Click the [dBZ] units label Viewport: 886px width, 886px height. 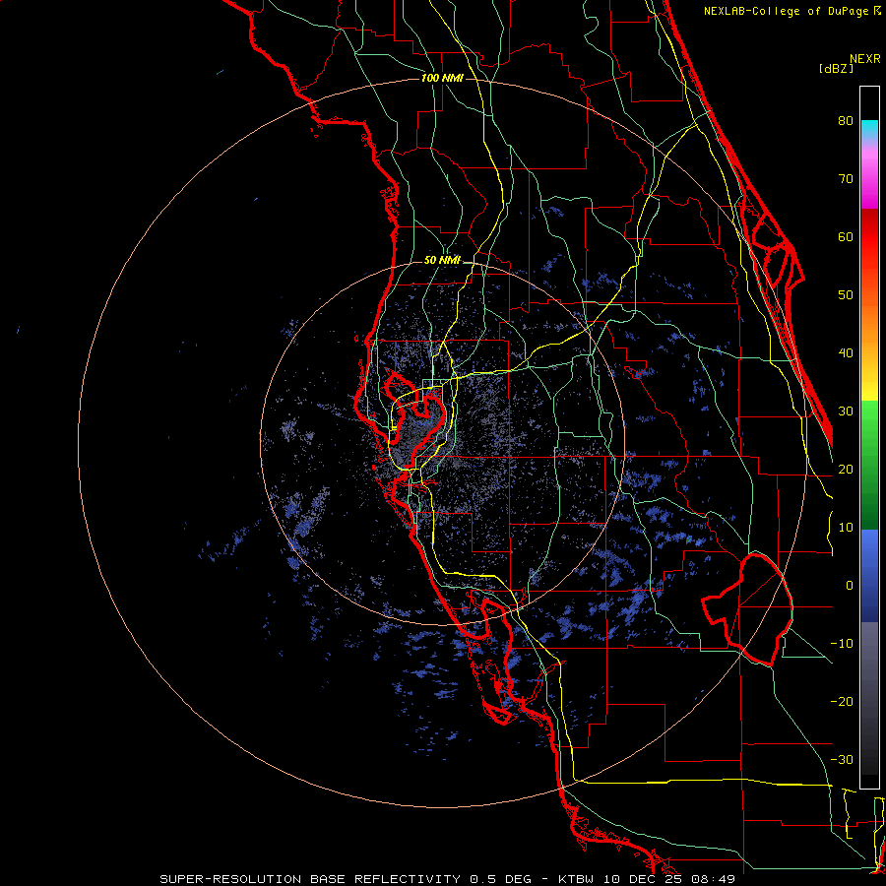pyautogui.click(x=836, y=68)
